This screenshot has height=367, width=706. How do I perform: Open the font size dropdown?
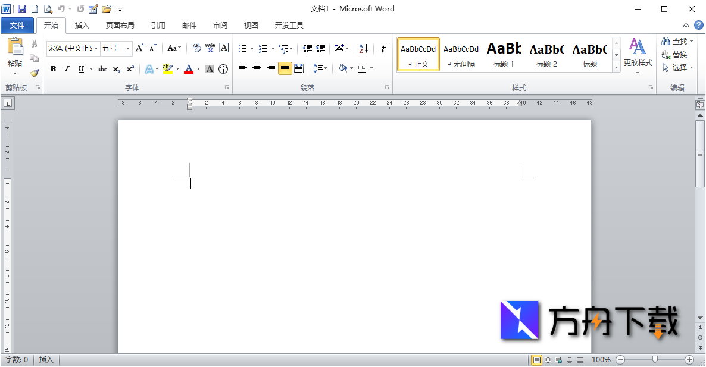127,48
